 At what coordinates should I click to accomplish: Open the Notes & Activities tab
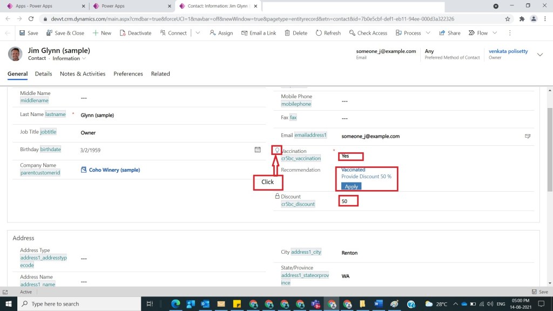[83, 74]
